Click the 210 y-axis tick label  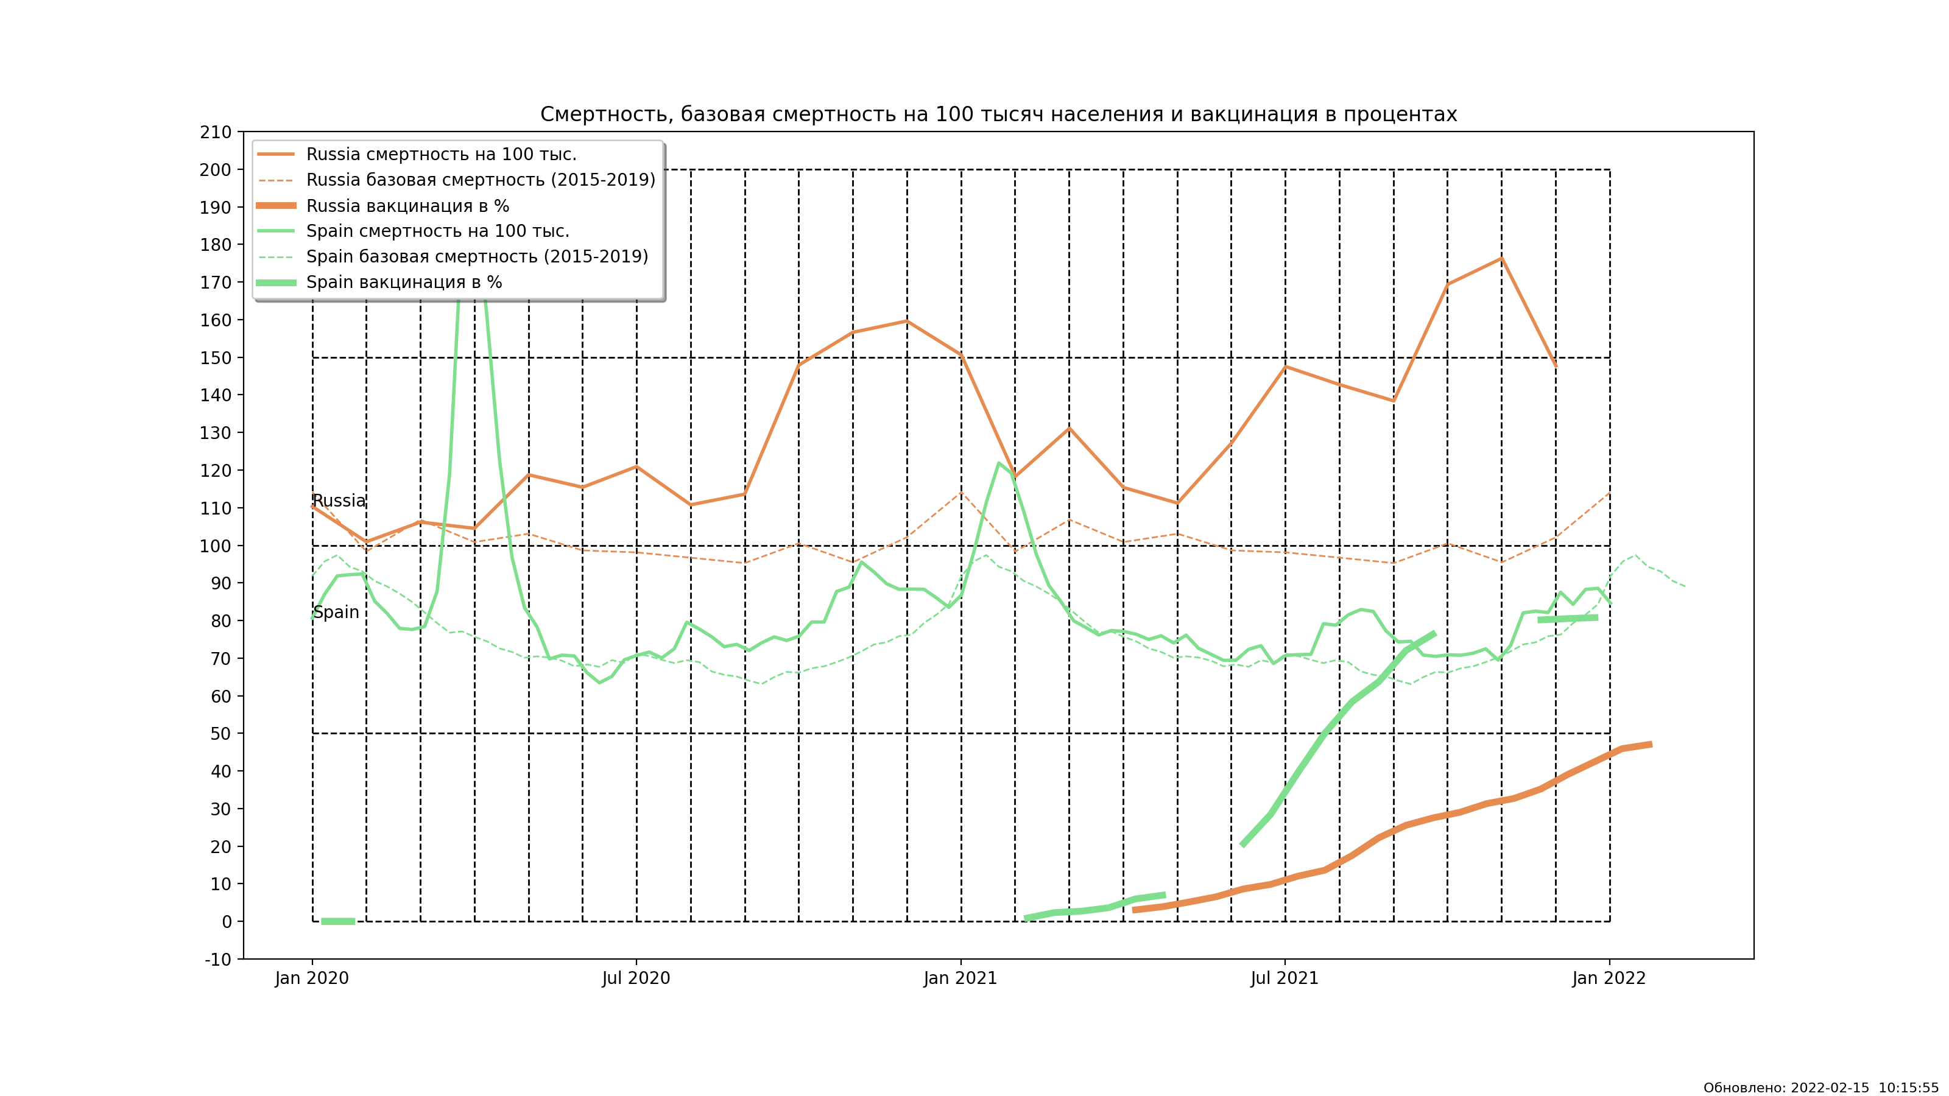coord(216,132)
